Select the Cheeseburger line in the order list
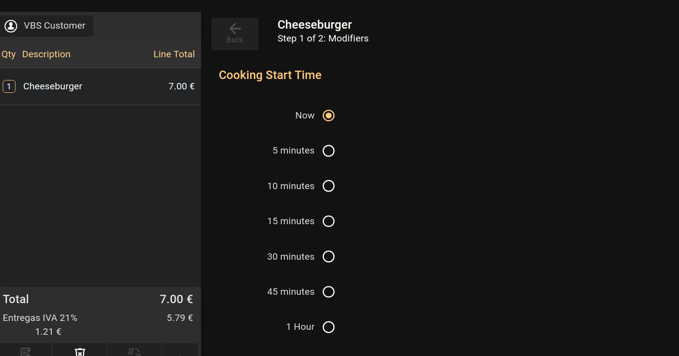This screenshot has height=356, width=679. point(99,86)
